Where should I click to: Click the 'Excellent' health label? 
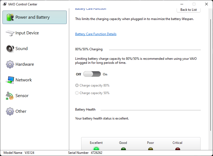click(x=96, y=143)
